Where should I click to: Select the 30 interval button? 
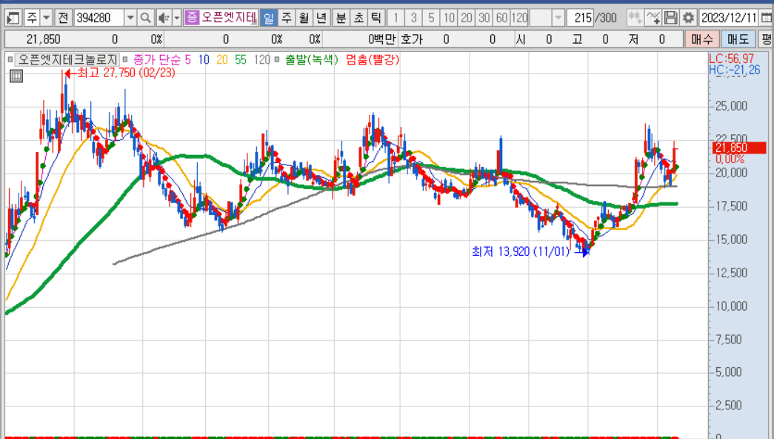(x=484, y=19)
